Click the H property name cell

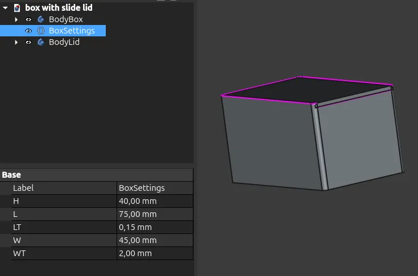[x=64, y=201]
